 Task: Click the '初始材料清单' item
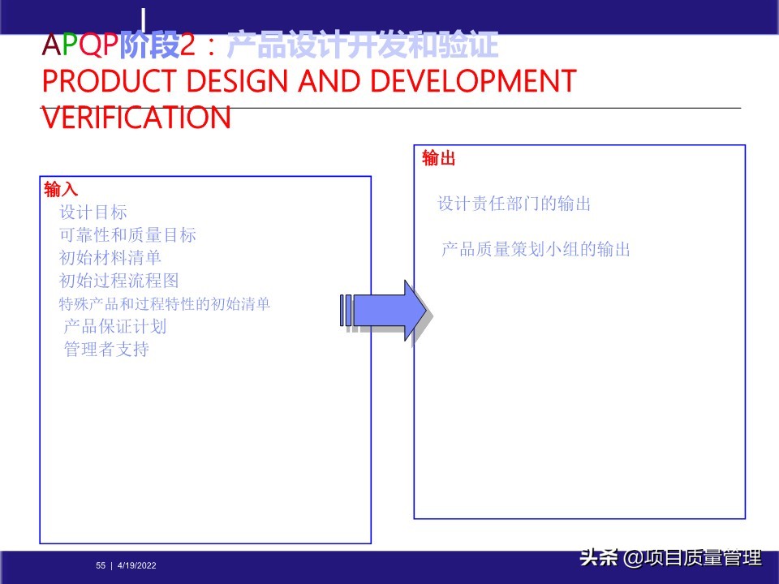coord(110,258)
